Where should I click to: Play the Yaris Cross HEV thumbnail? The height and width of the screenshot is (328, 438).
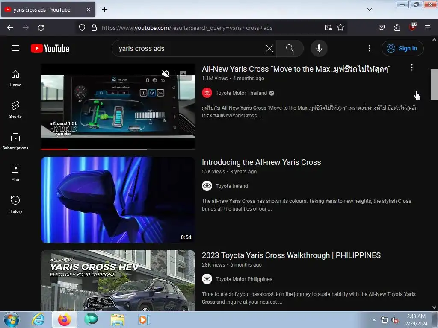[x=118, y=280]
